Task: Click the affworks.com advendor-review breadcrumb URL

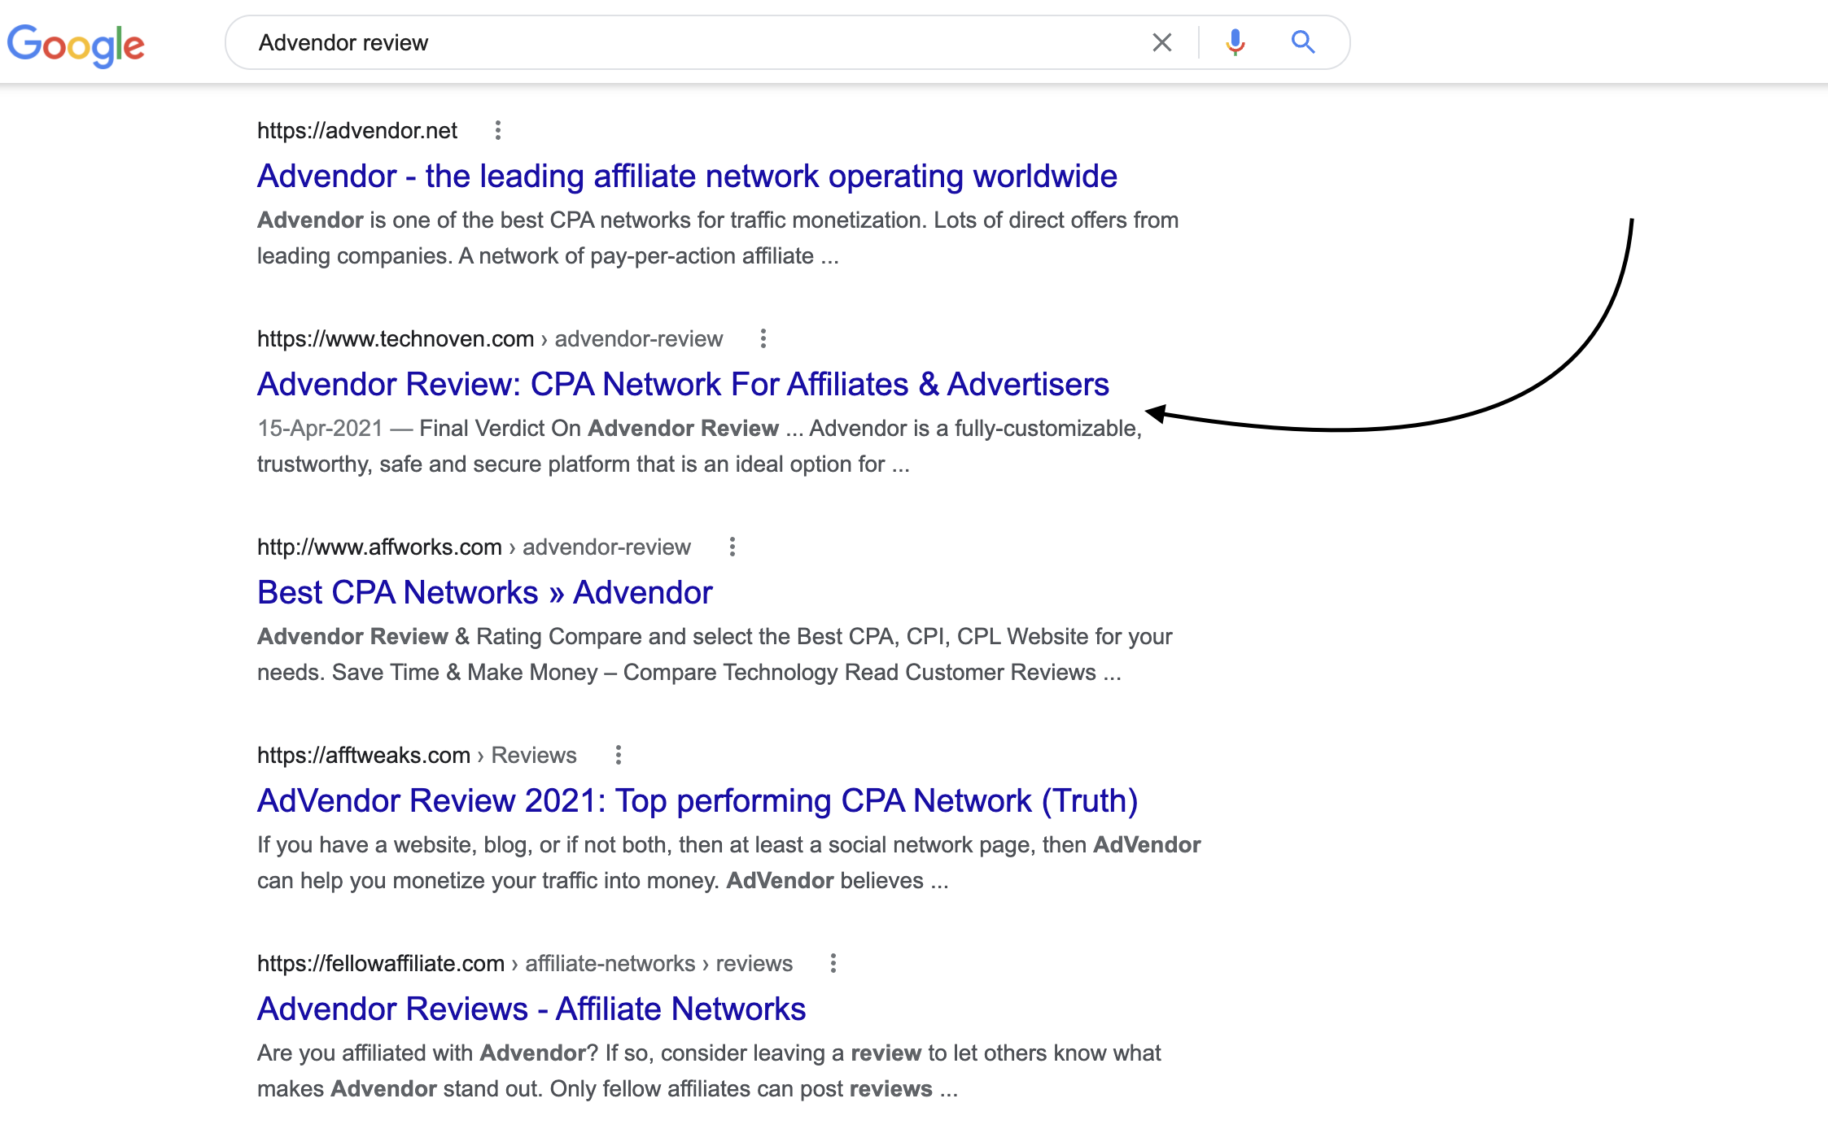Action: 473,547
